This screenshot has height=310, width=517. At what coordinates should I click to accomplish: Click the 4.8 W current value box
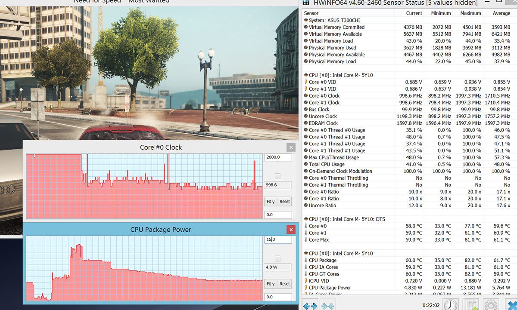click(278, 267)
